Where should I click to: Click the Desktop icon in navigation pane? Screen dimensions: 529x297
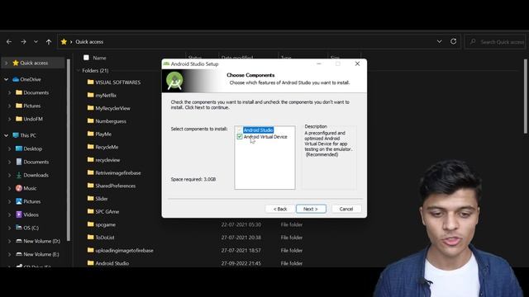(x=19, y=148)
